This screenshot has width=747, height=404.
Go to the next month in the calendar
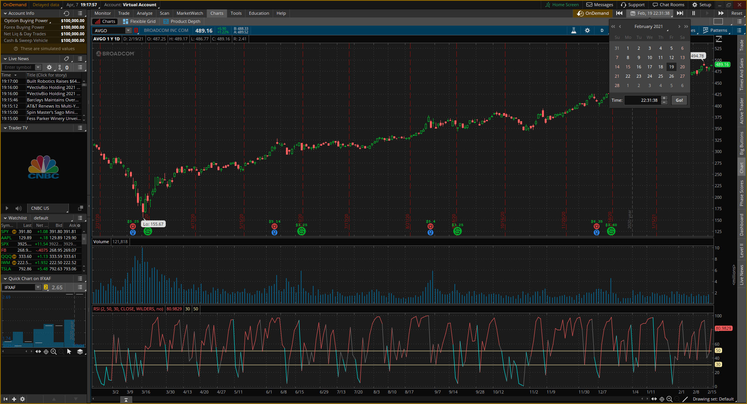(679, 26)
